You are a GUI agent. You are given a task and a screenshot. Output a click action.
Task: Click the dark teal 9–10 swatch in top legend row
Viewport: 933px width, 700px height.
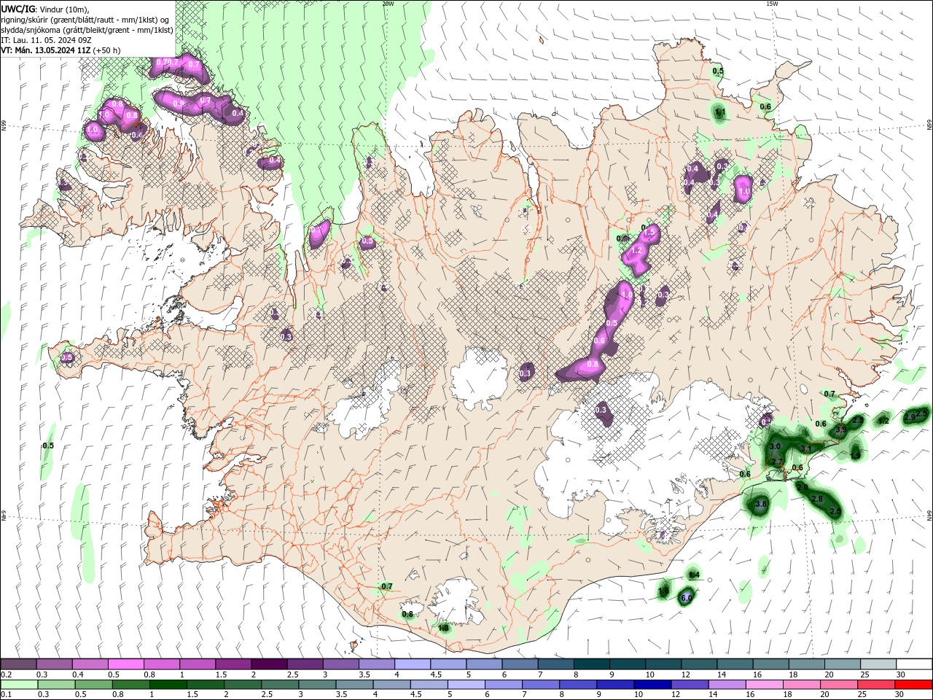click(626, 664)
